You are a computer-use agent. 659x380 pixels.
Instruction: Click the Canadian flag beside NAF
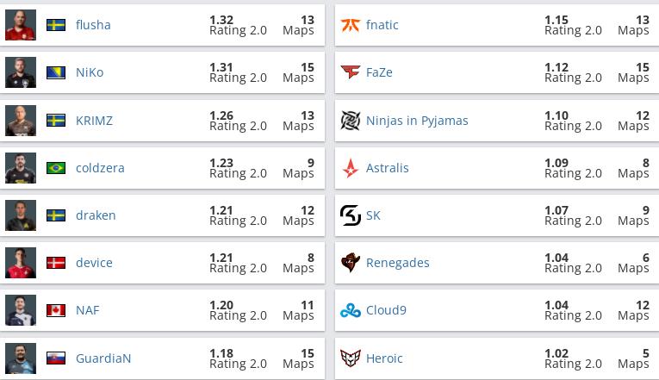(x=56, y=311)
